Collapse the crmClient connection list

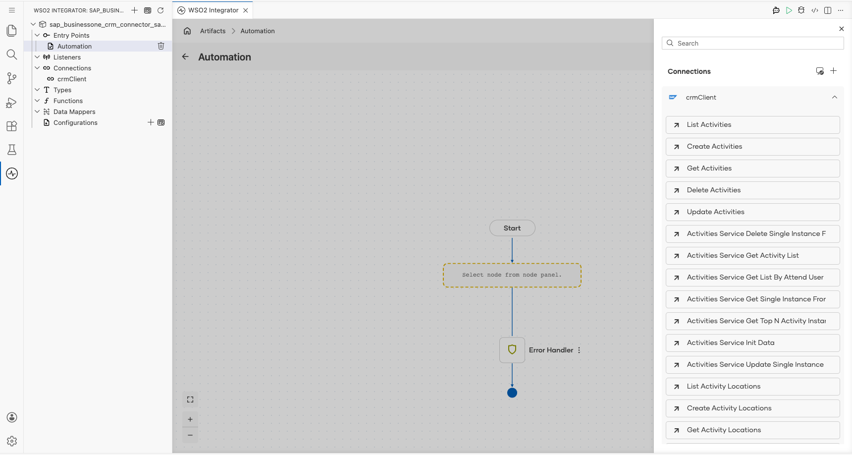click(835, 97)
